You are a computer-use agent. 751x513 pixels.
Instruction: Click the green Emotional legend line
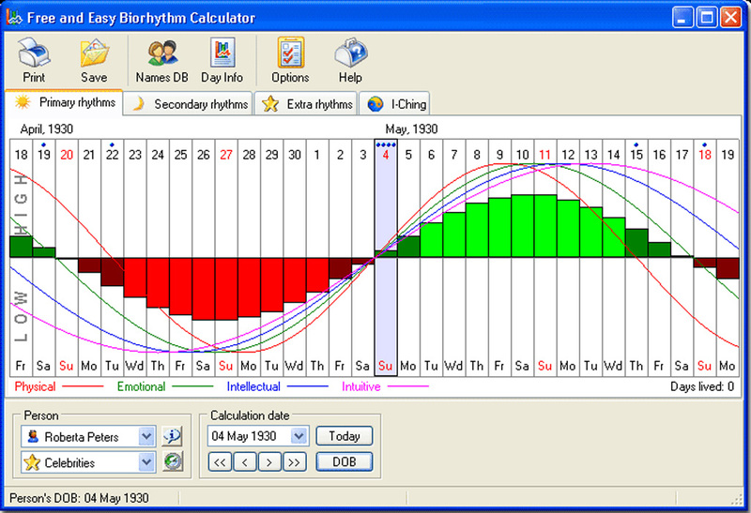[x=192, y=386]
